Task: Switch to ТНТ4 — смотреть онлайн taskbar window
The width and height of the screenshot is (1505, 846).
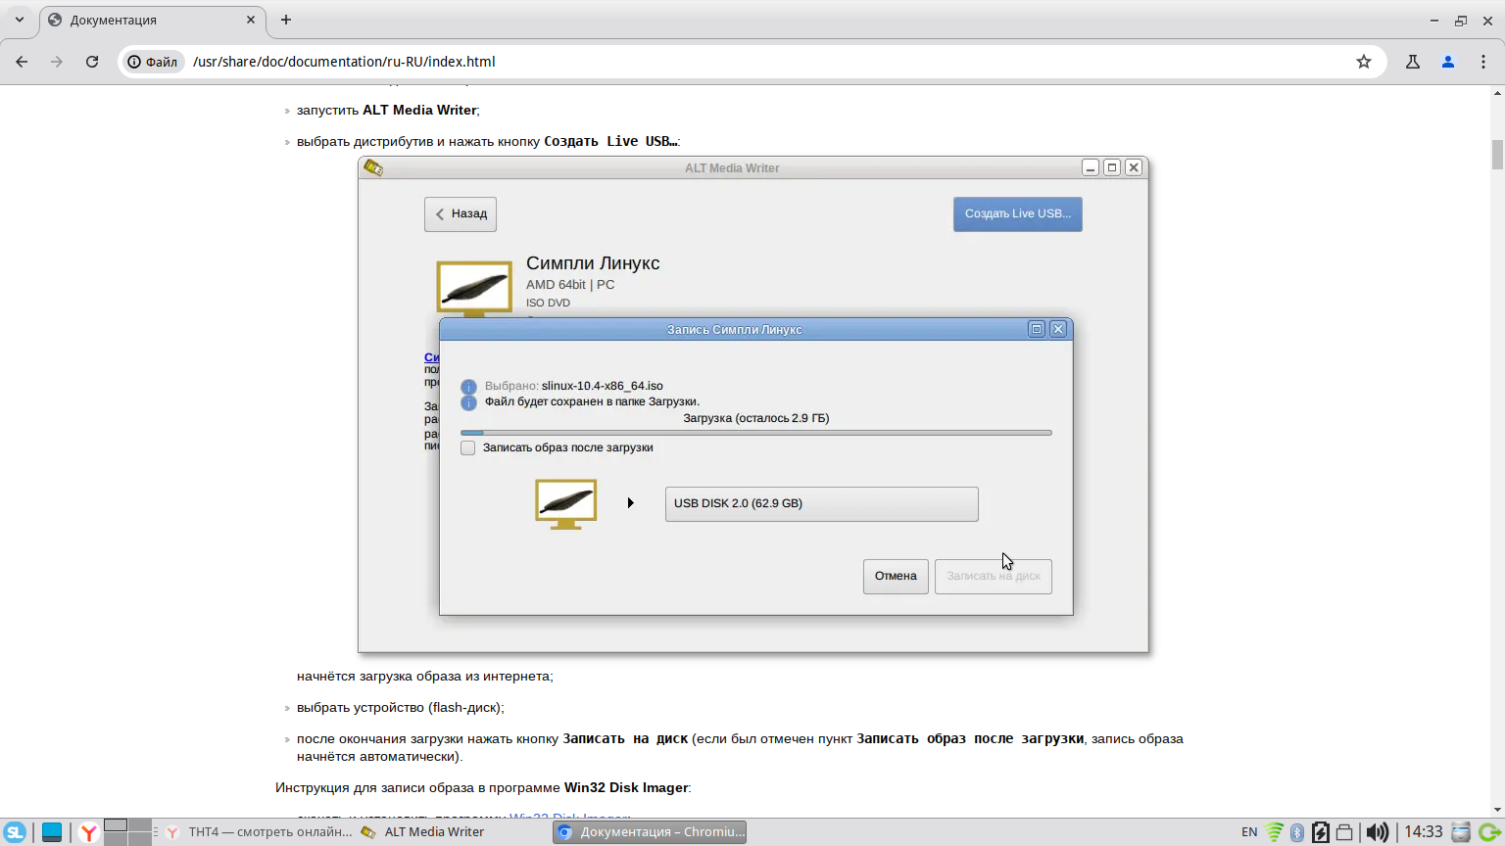Action: (x=260, y=832)
